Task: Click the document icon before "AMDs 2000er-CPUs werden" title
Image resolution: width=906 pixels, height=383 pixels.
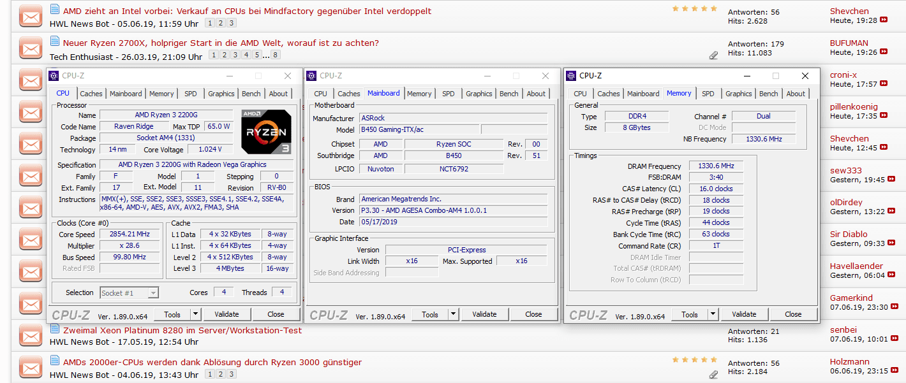Action: tap(55, 361)
